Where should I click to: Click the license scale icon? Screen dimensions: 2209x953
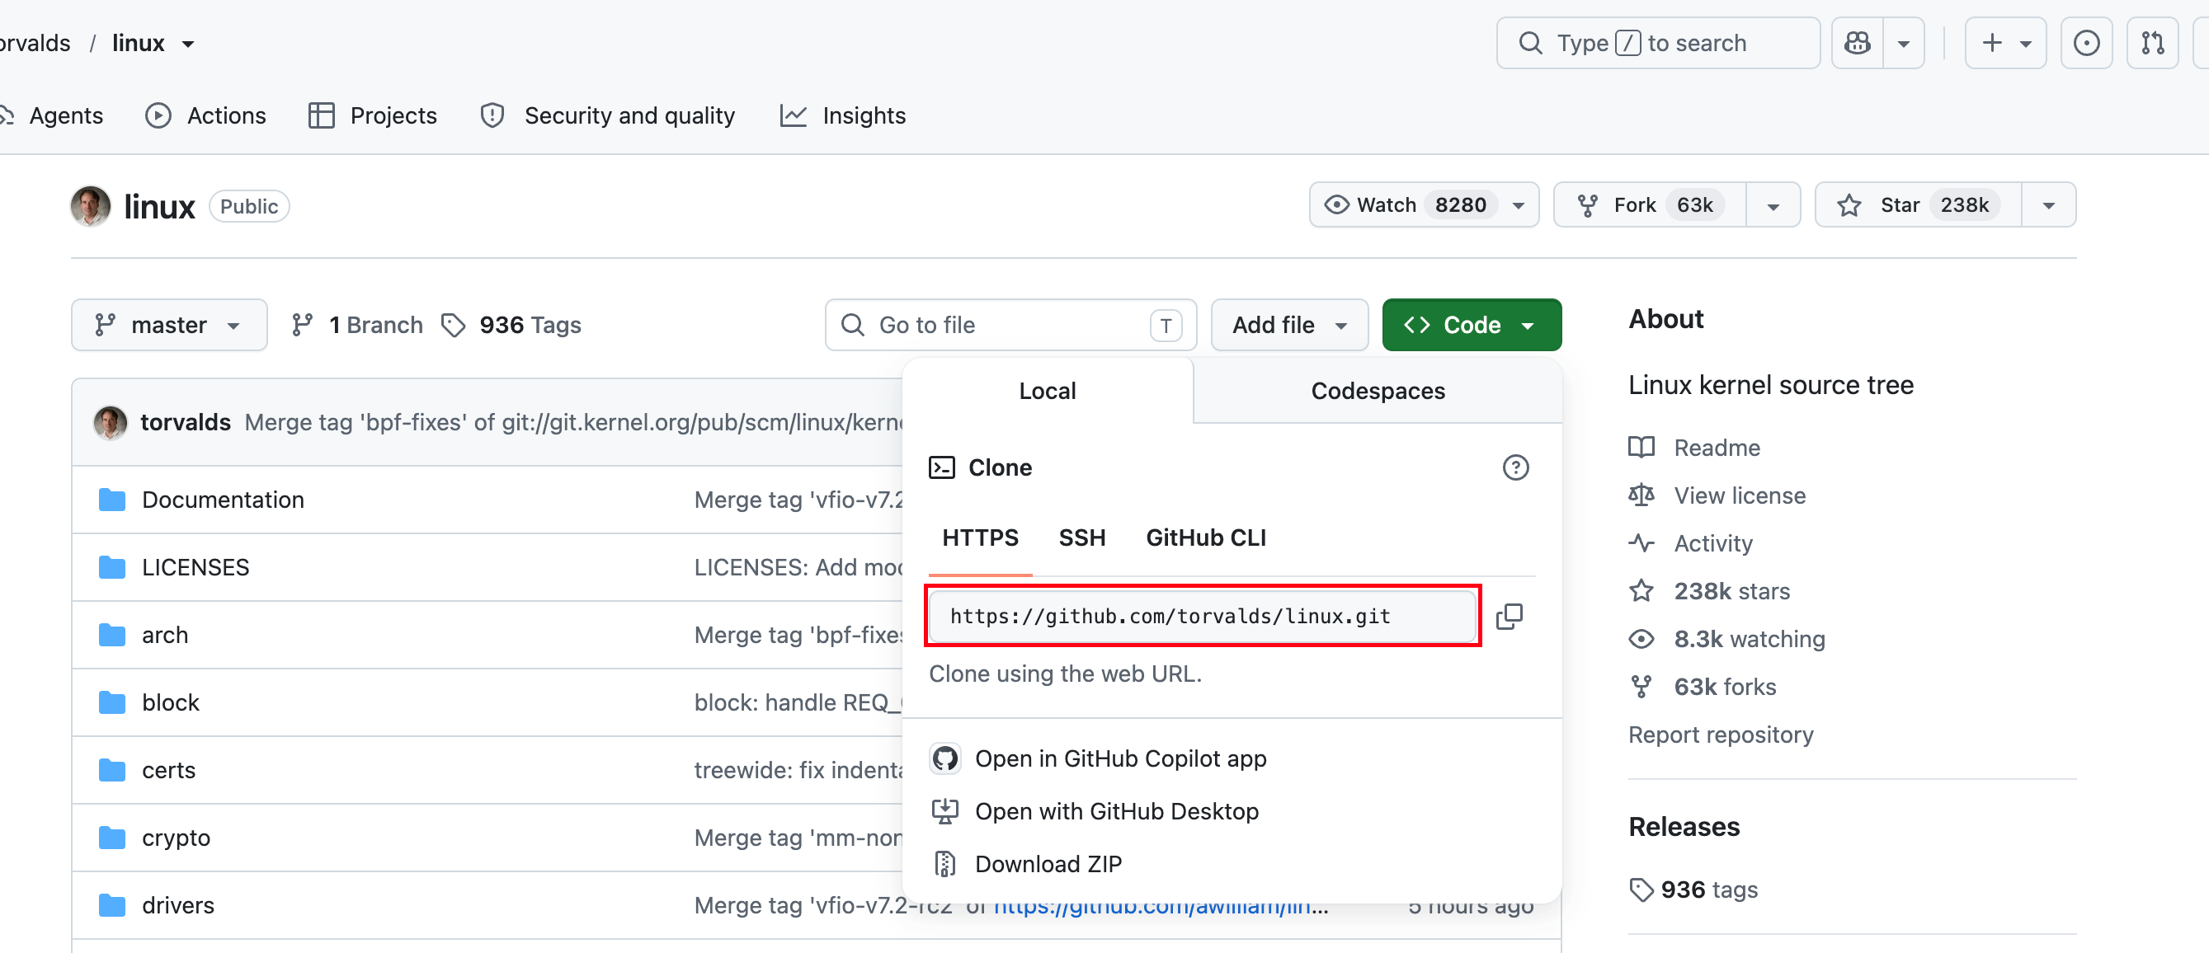point(1641,495)
